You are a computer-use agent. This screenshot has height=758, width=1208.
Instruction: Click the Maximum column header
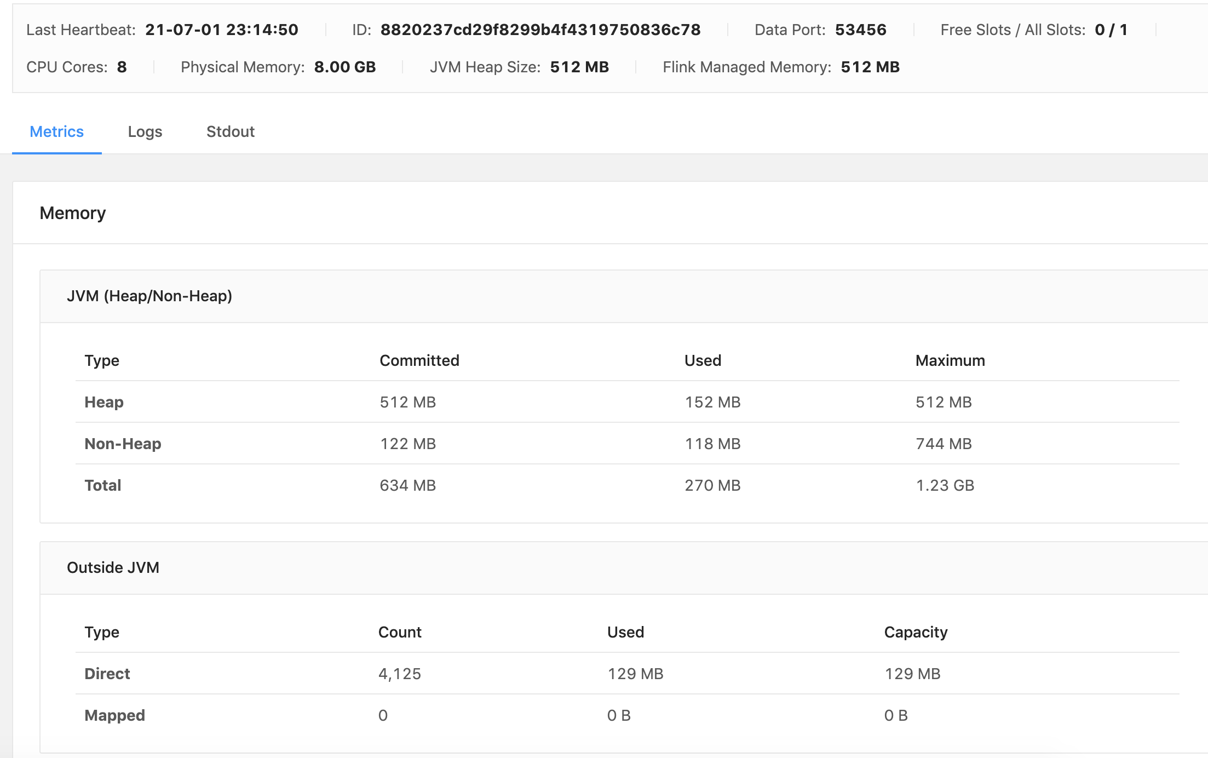pos(950,360)
